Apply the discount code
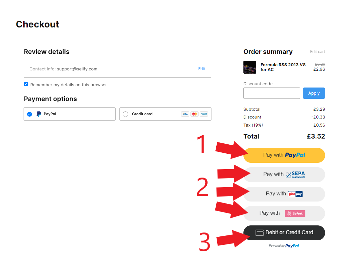359x259 pixels. [314, 93]
